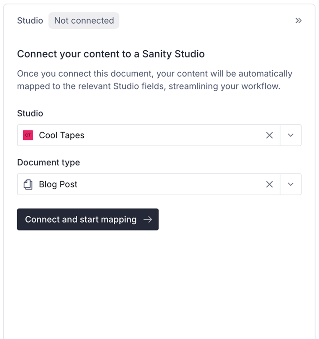Select the Blog Post entry in its field
Viewport: 319px width, 339px height.
58,184
